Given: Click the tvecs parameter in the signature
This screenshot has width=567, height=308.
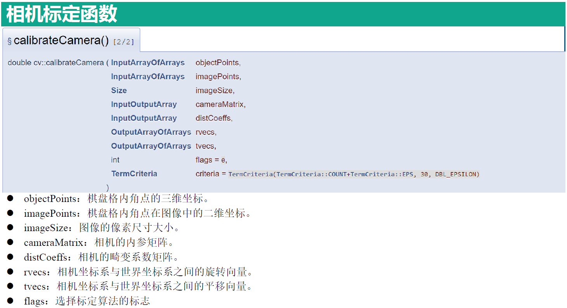Looking at the screenshot, I should click(x=206, y=146).
